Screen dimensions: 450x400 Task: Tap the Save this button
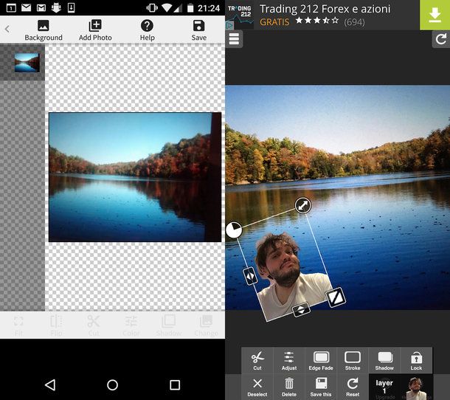[321, 387]
